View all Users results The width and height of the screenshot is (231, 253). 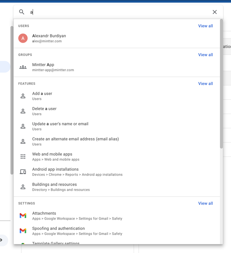click(x=205, y=26)
